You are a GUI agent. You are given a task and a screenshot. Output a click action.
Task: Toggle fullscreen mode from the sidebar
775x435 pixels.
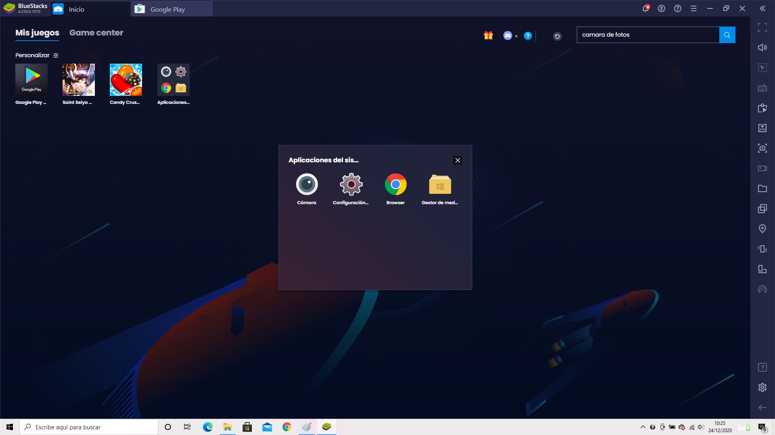click(762, 27)
